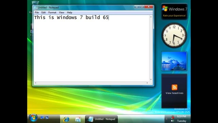Click the vertical scrollbar down arrow
The image size is (218, 123).
coord(151,80)
